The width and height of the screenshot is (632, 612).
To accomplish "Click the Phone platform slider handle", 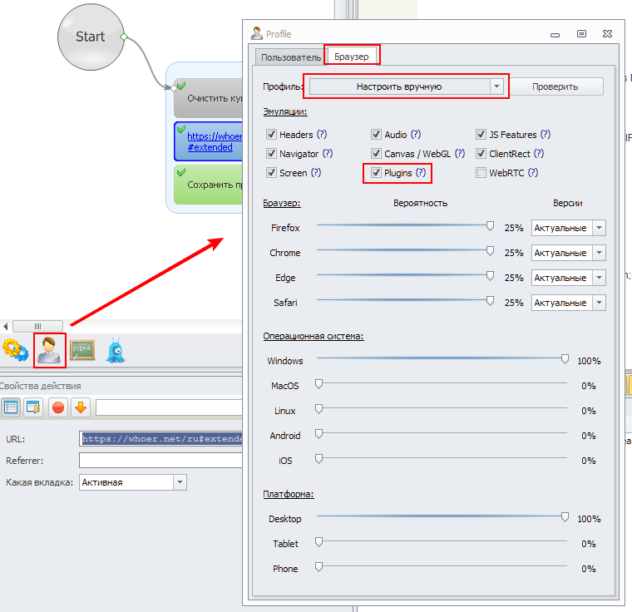I will (318, 567).
